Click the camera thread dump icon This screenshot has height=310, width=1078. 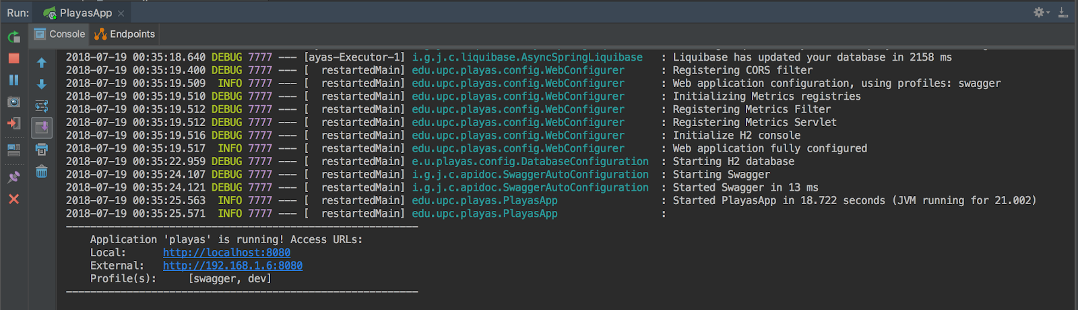click(13, 102)
